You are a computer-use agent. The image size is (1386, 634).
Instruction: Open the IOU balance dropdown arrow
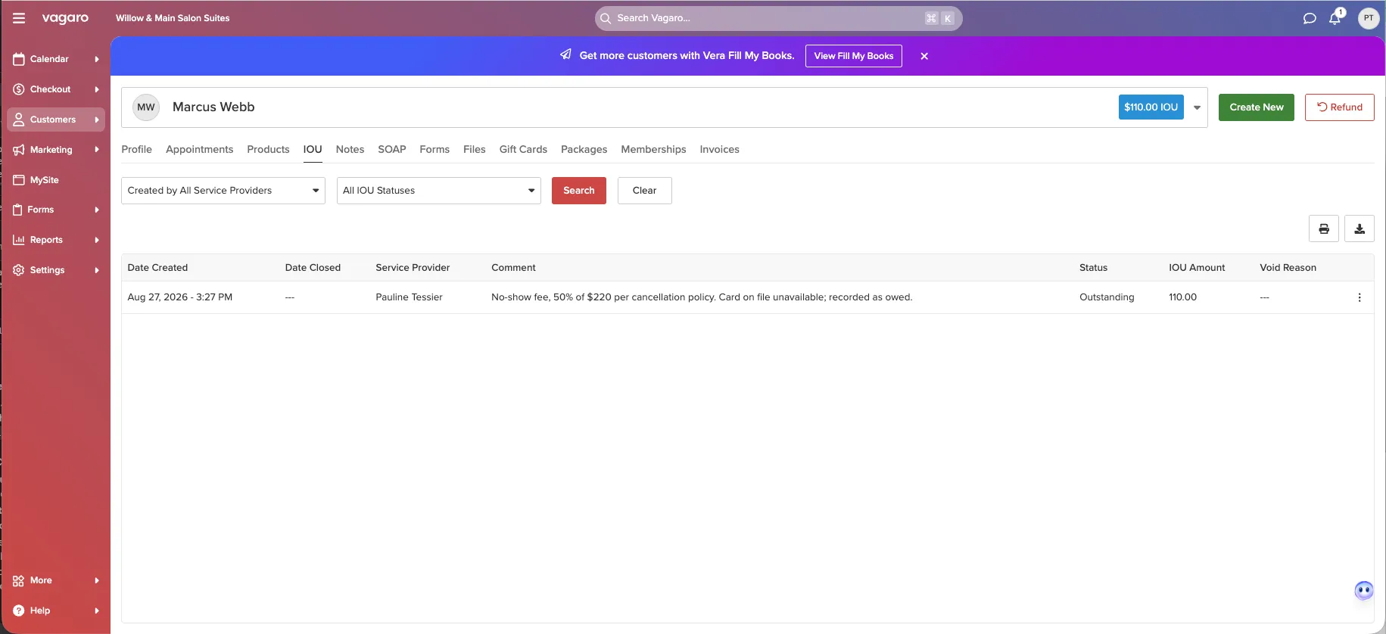(x=1197, y=107)
